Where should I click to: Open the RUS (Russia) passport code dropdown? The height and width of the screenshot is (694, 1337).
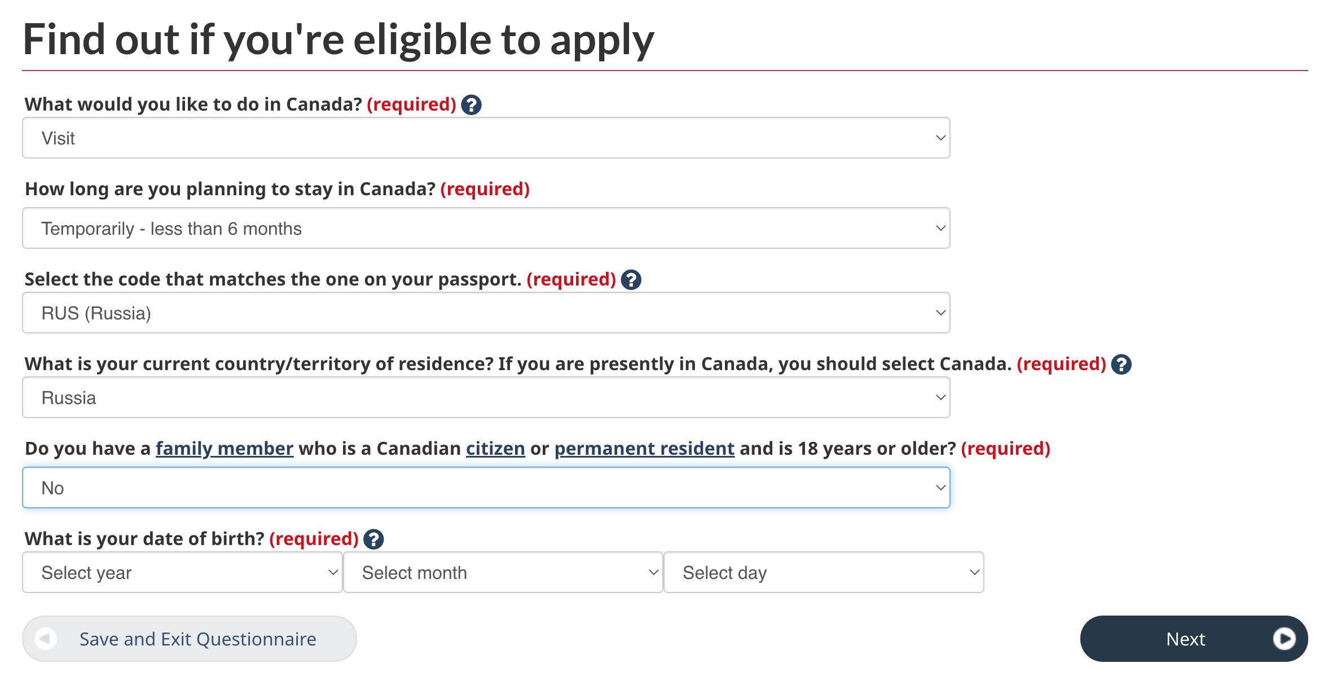click(486, 313)
